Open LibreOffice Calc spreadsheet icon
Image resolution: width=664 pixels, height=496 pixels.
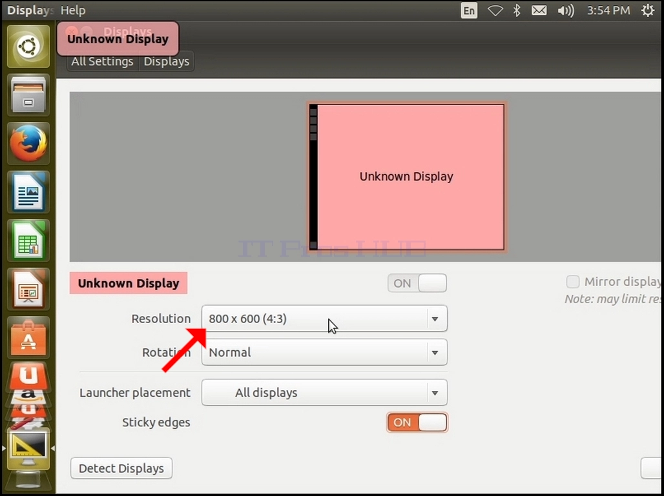coord(28,241)
